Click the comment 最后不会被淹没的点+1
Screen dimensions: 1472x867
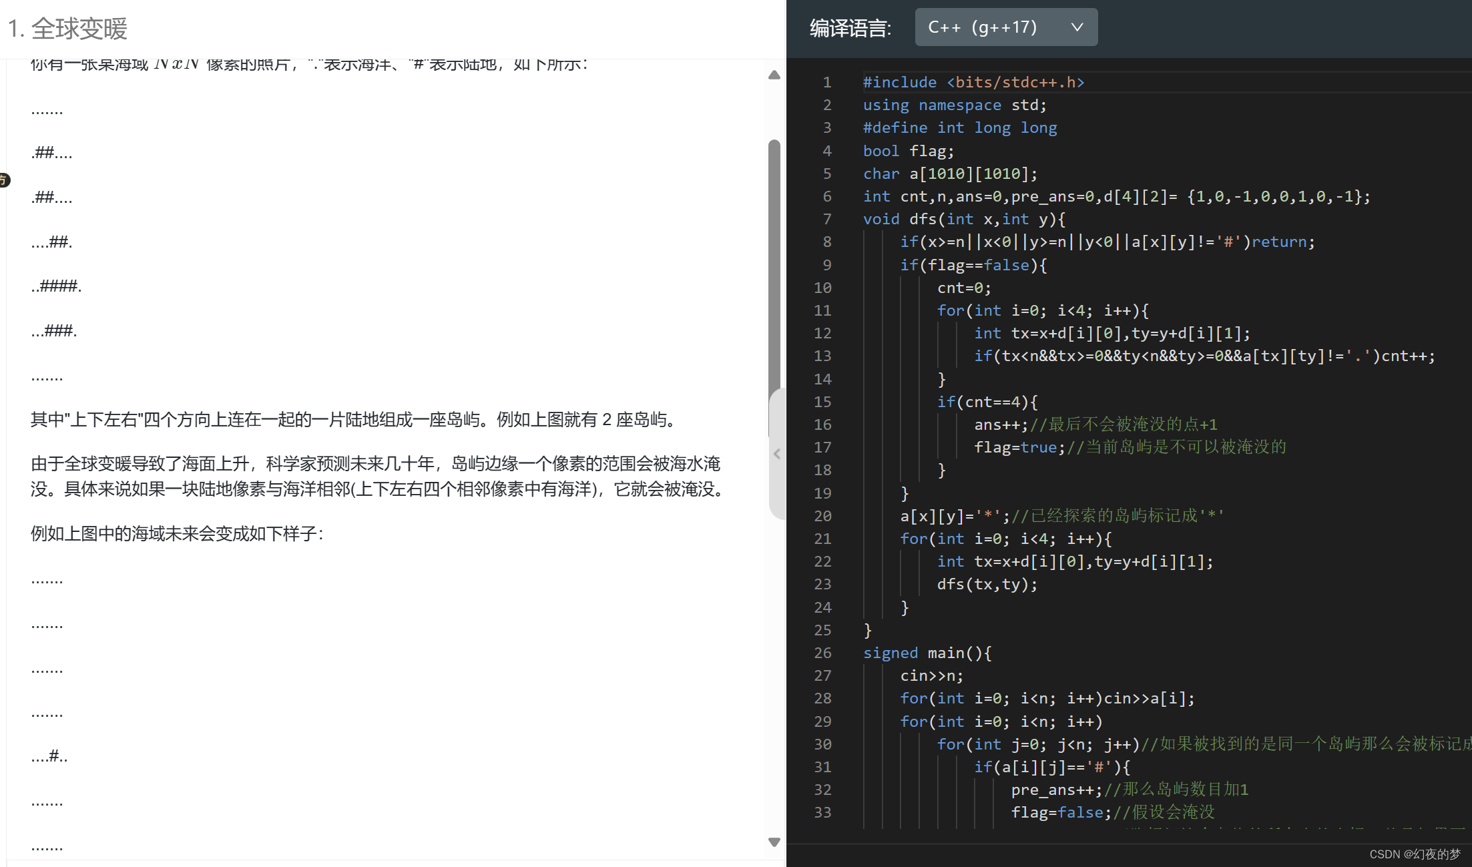coord(1124,424)
